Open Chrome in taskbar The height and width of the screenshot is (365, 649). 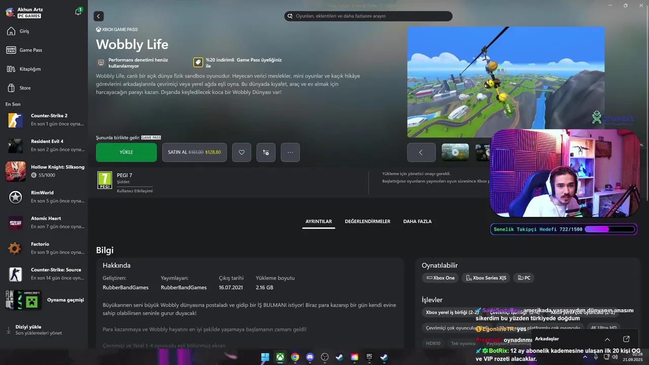pos(295,357)
